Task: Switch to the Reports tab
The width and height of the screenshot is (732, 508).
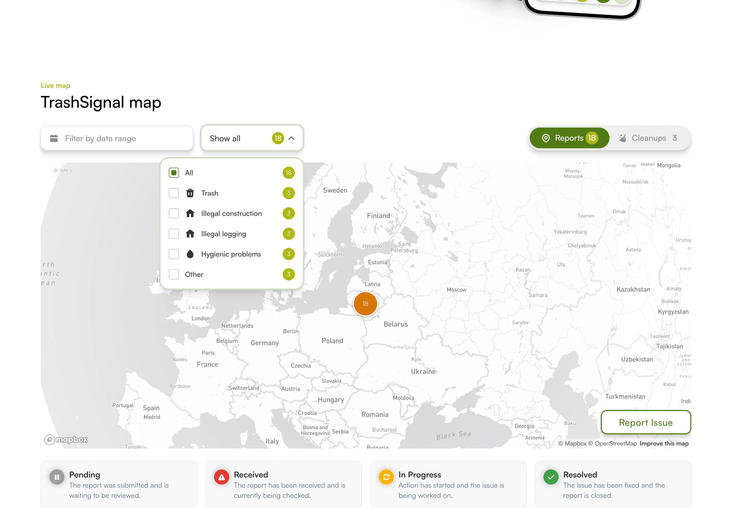Action: coord(569,138)
